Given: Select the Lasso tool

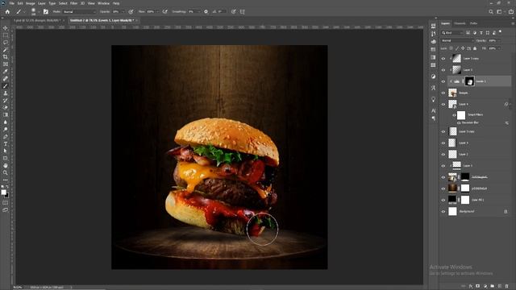Looking at the screenshot, I should [x=6, y=43].
